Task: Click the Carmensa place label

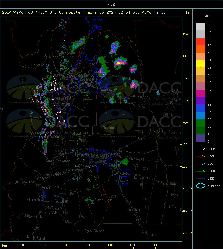Action: click(x=121, y=181)
